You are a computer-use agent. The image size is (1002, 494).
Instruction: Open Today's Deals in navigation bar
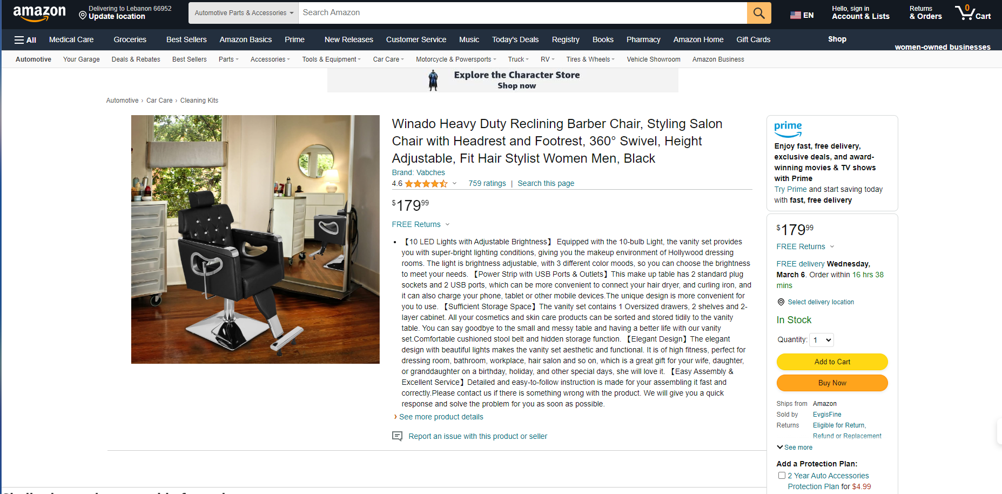point(515,40)
